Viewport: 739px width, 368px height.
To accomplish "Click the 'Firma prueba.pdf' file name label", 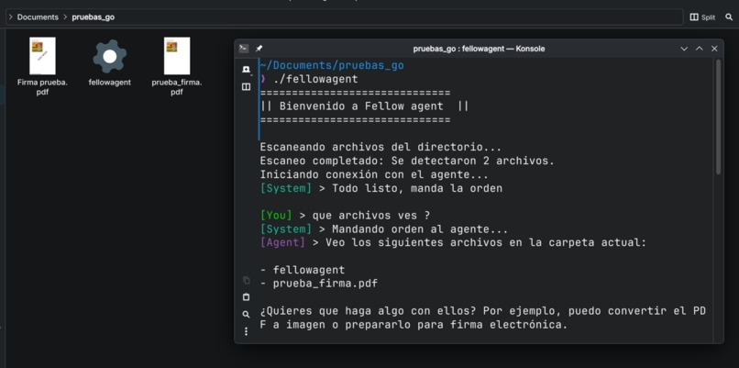I will click(x=42, y=87).
